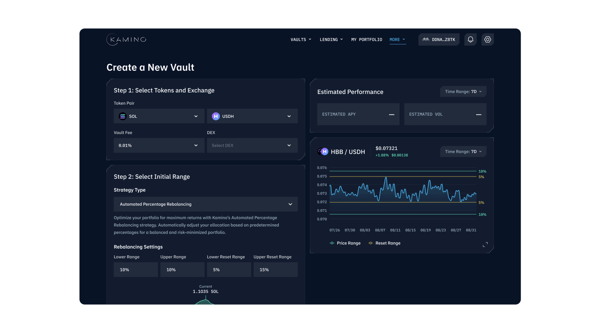
Task: Open the USDH token dropdown
Action: 252,116
